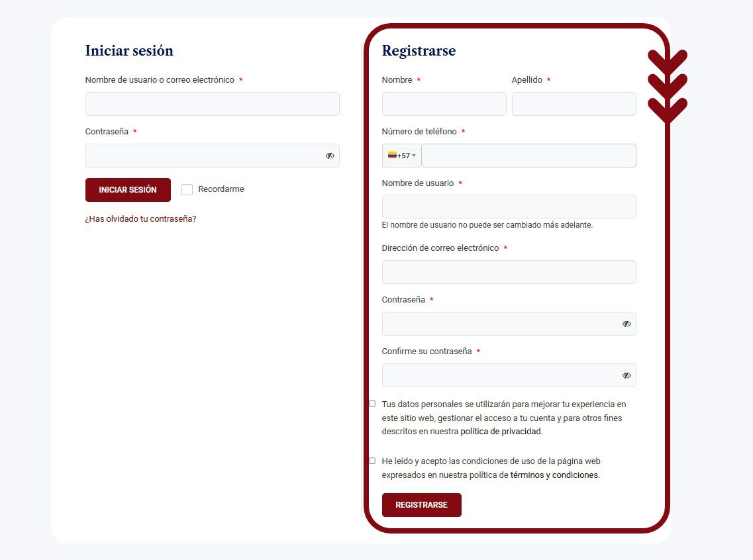Viewport: 753px width, 560px height.
Task: Click the Colombia flag icon
Action: click(x=392, y=155)
